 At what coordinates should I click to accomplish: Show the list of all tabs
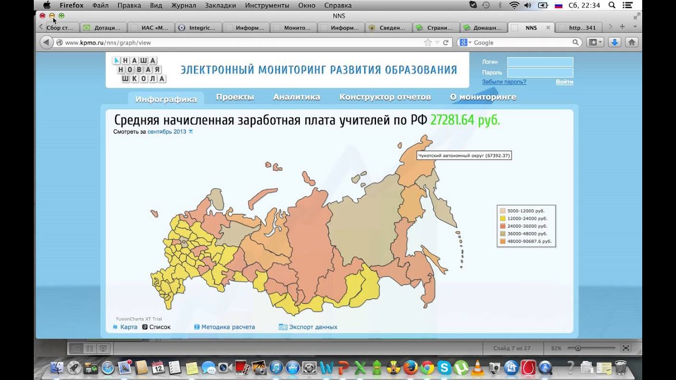(x=635, y=27)
